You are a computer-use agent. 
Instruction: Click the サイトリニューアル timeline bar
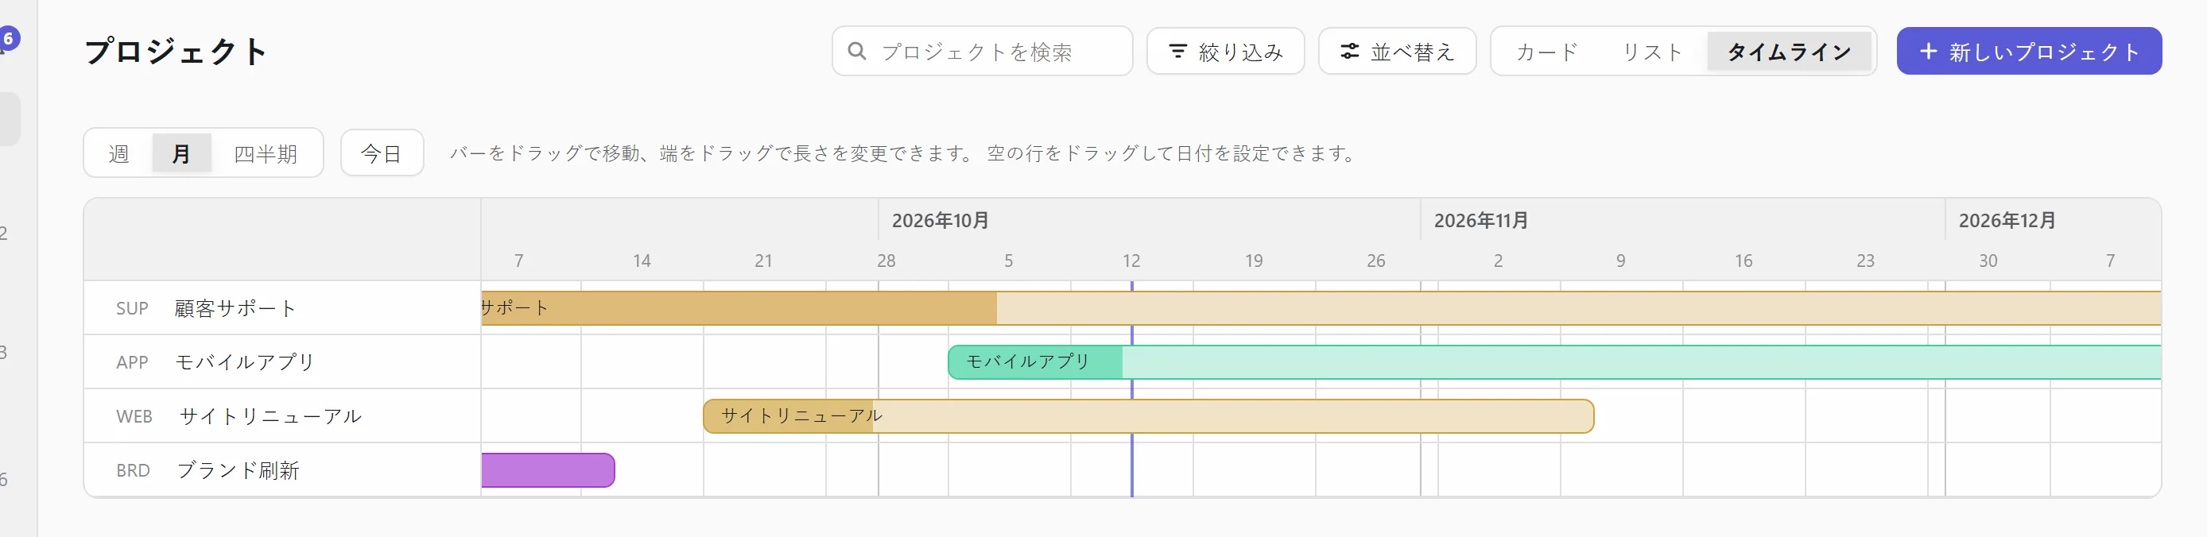click(1148, 416)
